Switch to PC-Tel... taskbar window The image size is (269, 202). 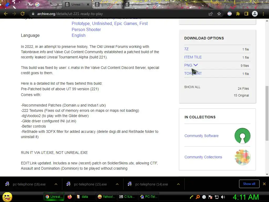click(149, 197)
